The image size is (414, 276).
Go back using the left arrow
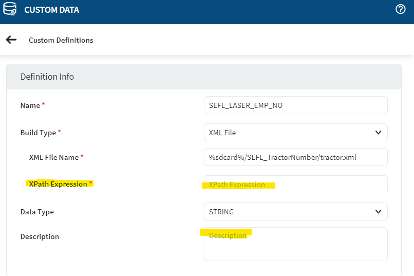(x=11, y=40)
